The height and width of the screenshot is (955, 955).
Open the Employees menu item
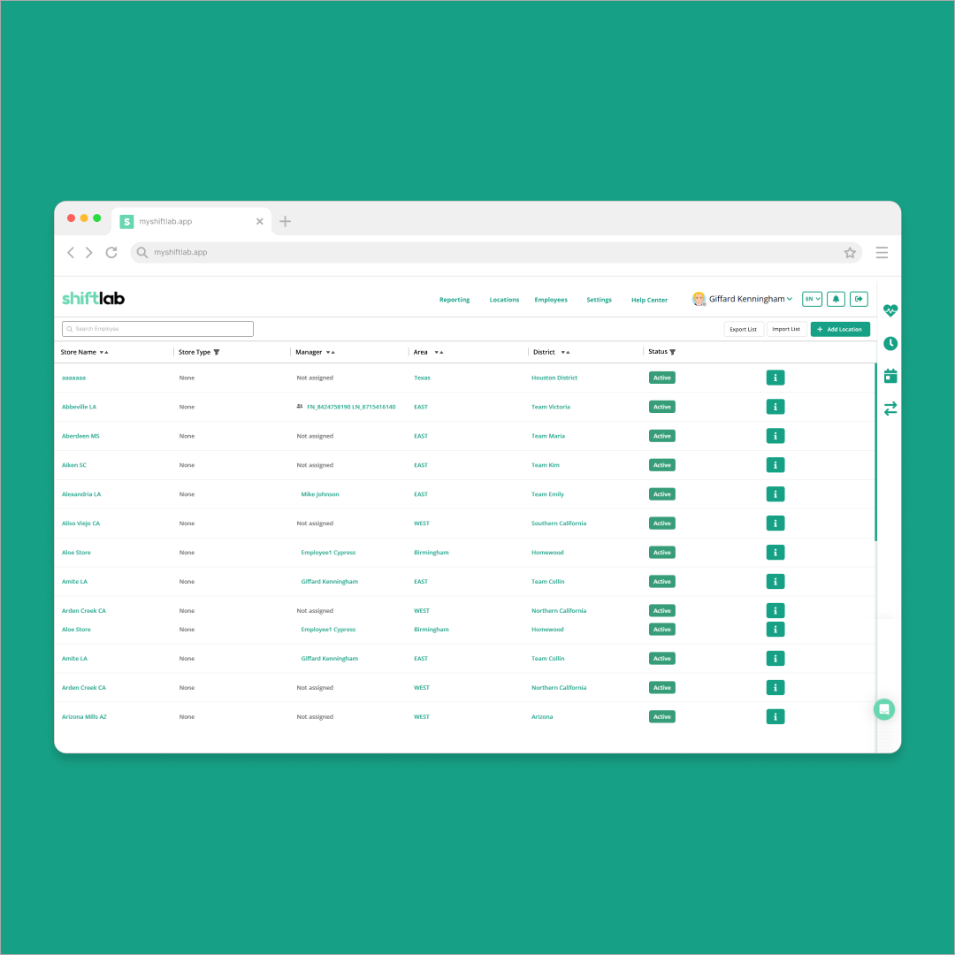(551, 300)
